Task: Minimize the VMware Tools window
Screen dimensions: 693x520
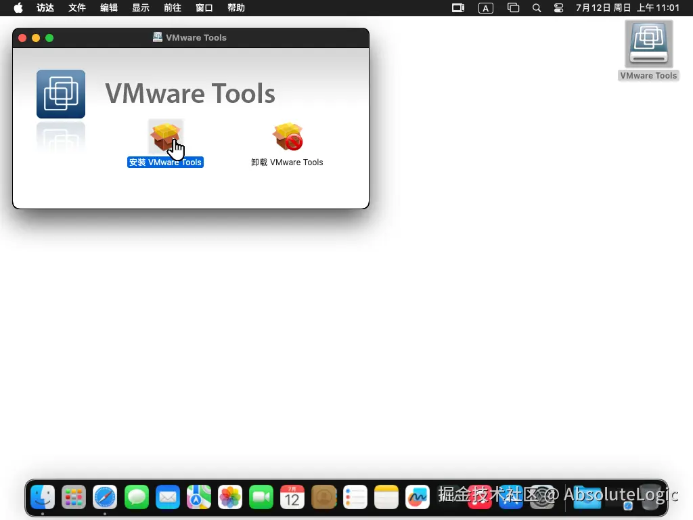Action: (x=36, y=38)
